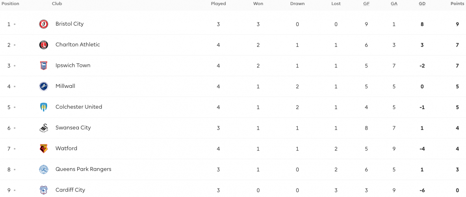The width and height of the screenshot is (466, 197).
Task: Click the Millwall lion badge
Action: [44, 86]
